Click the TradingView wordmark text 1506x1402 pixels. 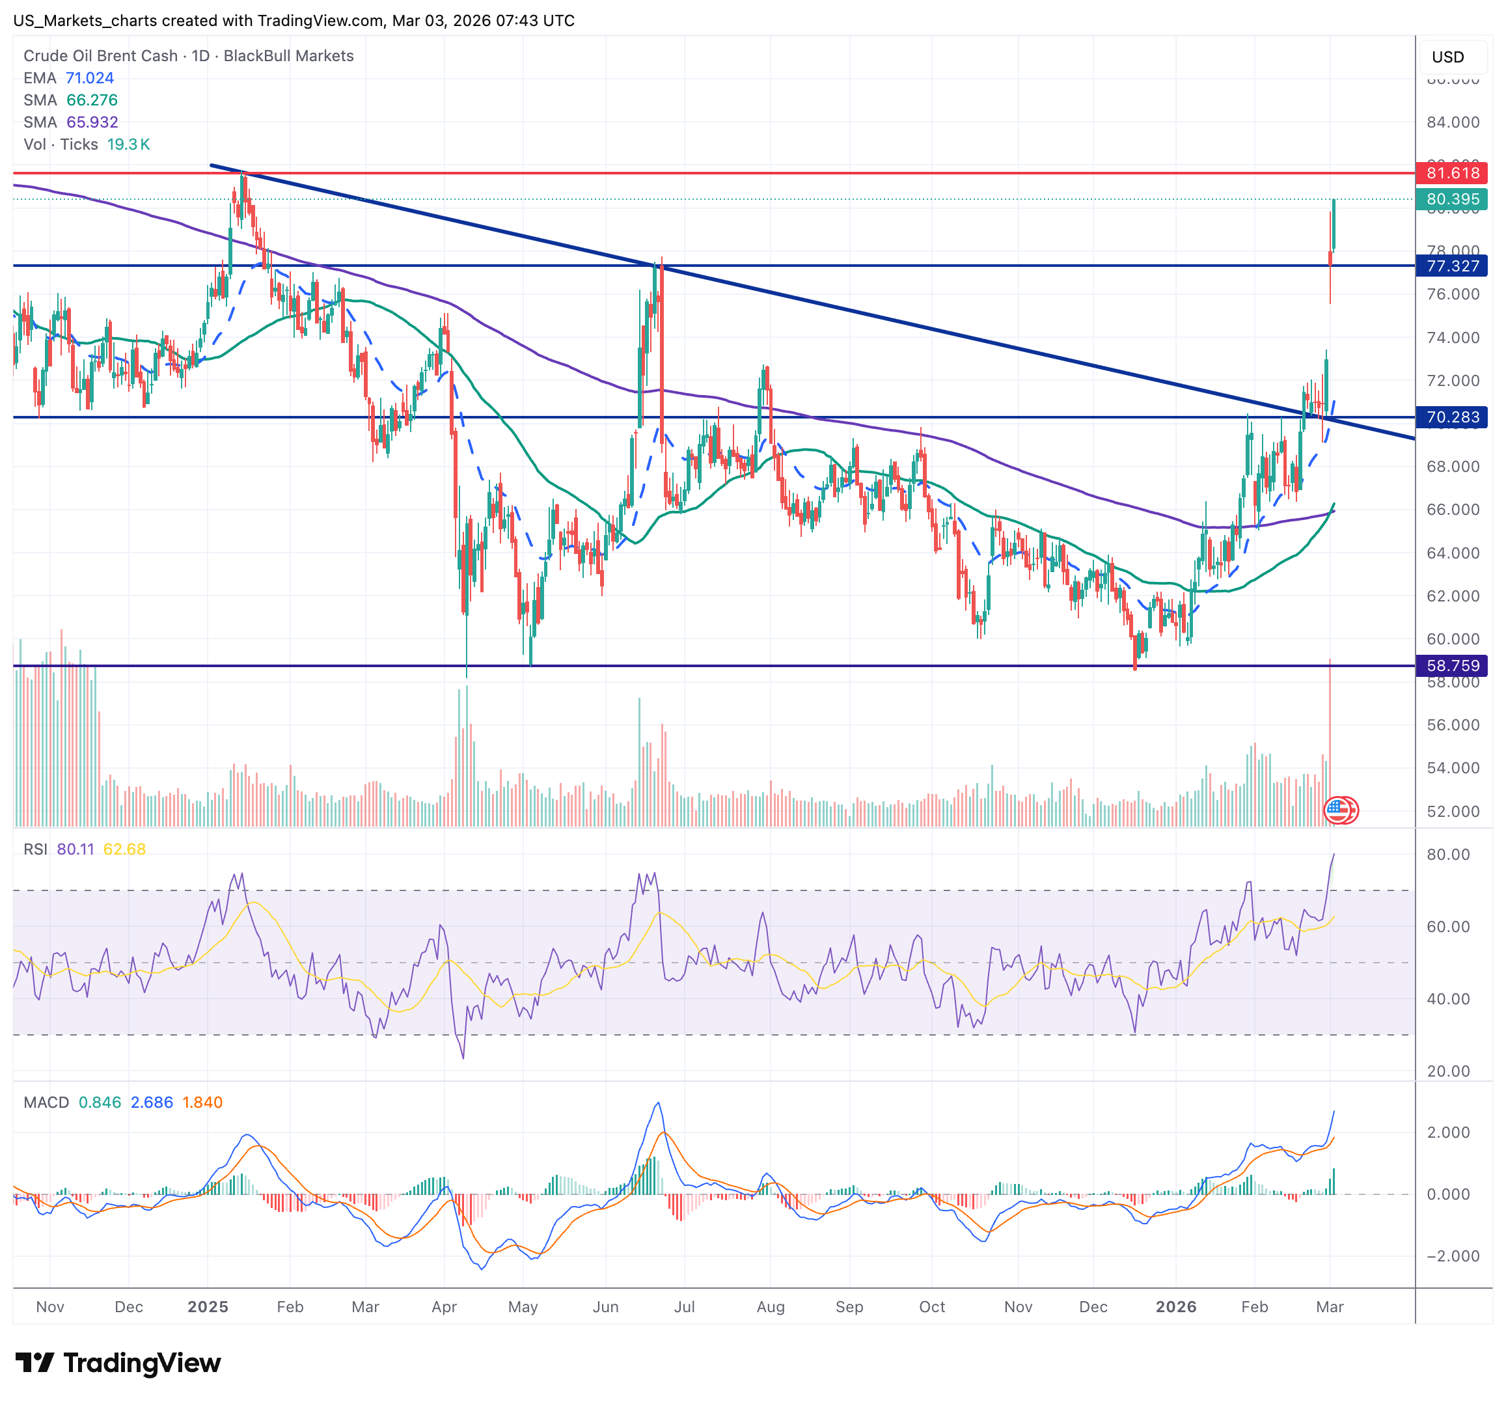click(142, 1362)
